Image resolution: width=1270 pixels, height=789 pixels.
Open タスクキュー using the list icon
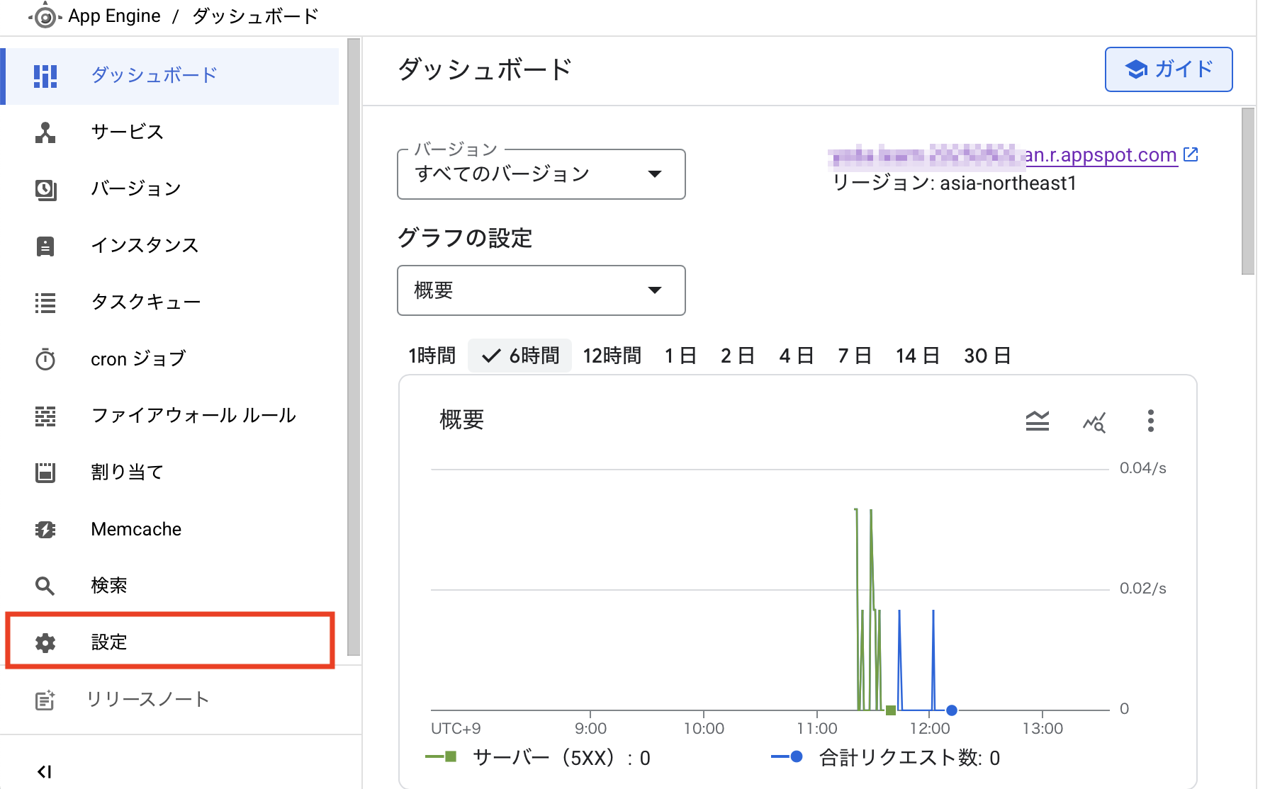(45, 302)
